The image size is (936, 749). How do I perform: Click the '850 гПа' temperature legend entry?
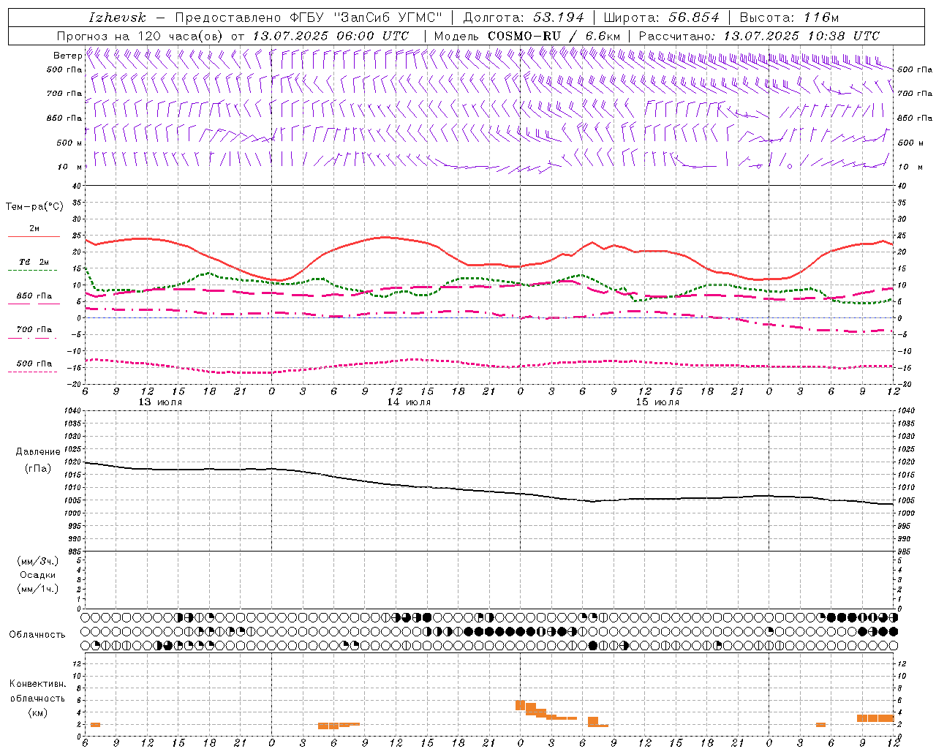click(34, 296)
